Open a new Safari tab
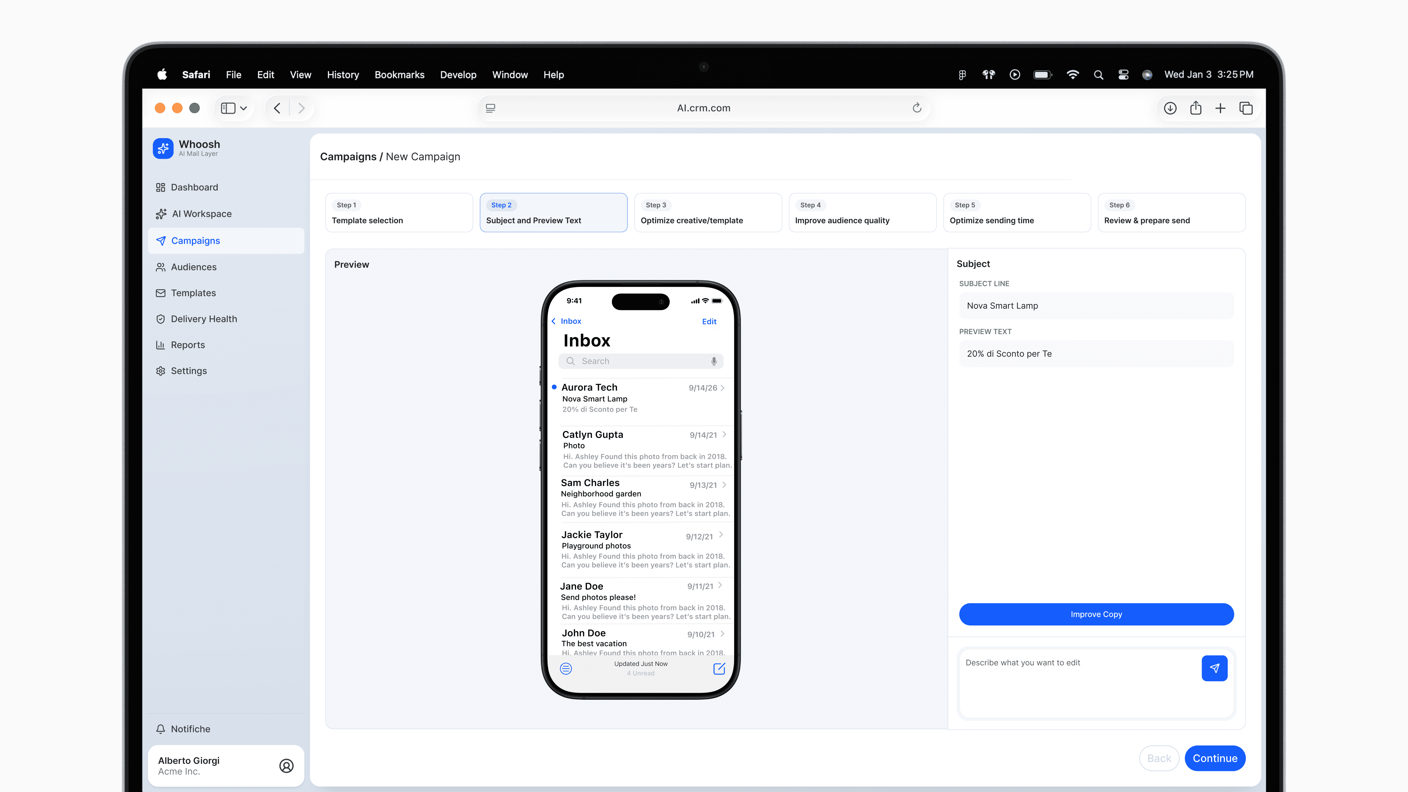The height and width of the screenshot is (792, 1408). [1220, 108]
